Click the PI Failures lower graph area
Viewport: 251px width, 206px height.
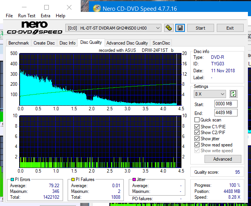[100, 142]
